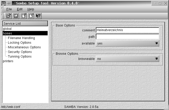Open the available dropdown
Viewport: 169px width, 110px height.
[157, 43]
